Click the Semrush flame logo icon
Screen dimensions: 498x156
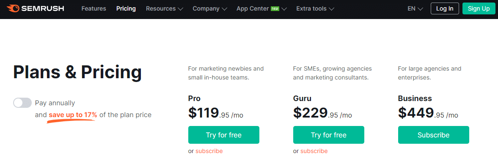pyautogui.click(x=12, y=8)
